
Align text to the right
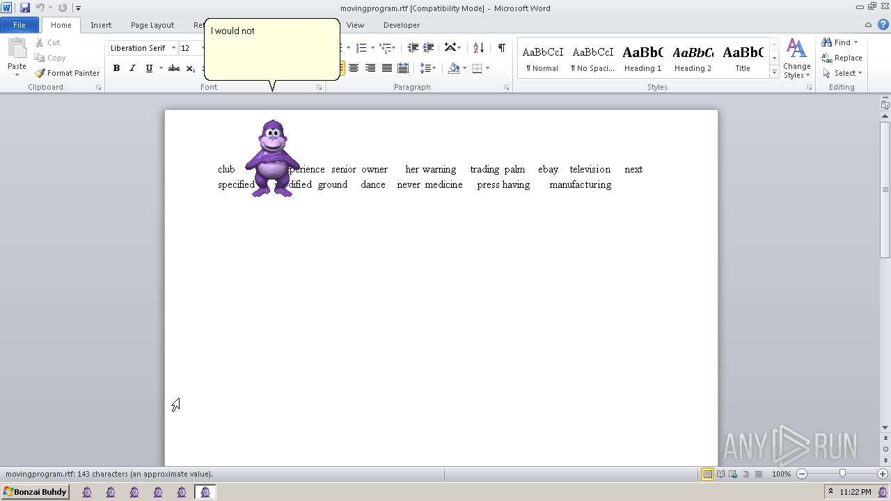[370, 68]
